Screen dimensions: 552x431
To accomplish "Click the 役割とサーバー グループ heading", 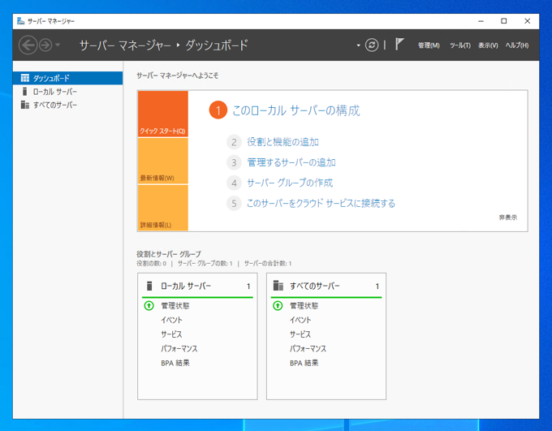I will click(169, 254).
